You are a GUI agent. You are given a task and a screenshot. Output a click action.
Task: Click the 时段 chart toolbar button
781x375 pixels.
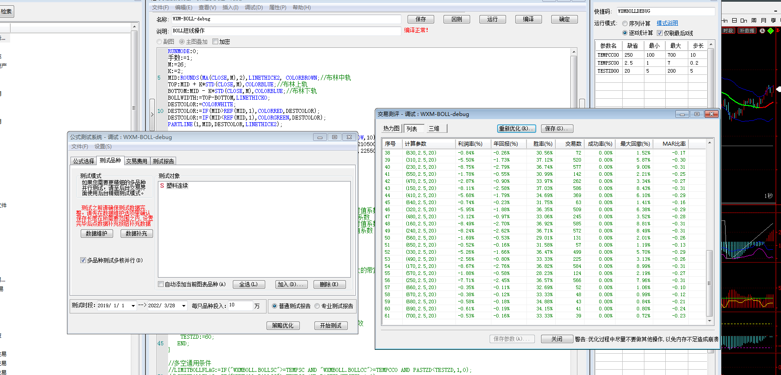(x=728, y=31)
